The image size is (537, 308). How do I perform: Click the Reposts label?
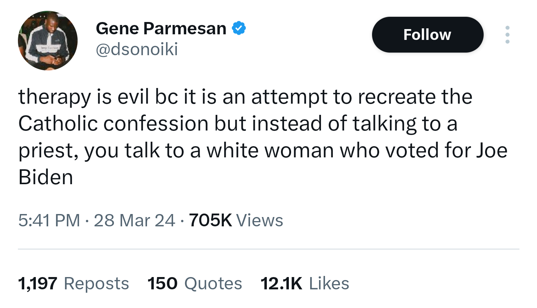click(97, 283)
